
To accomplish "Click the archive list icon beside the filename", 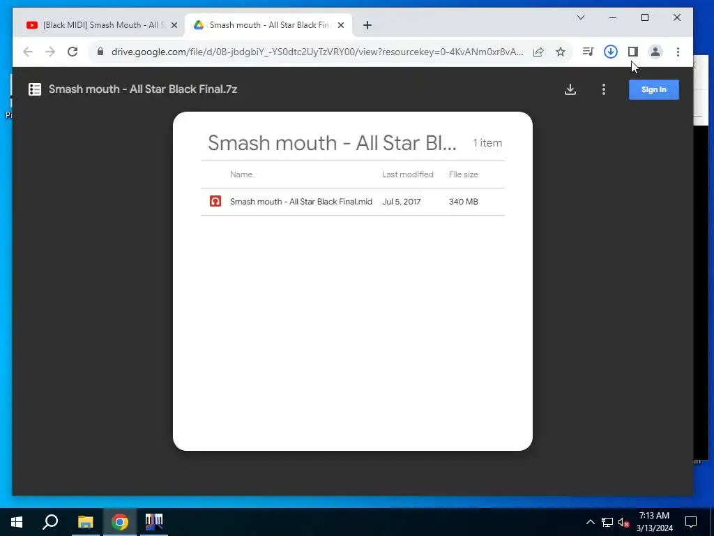I will [35, 89].
